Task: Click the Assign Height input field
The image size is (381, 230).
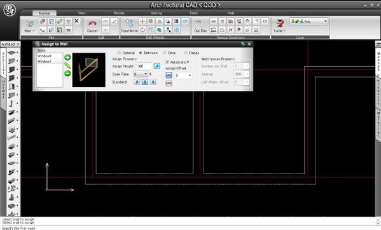Action: [145, 66]
